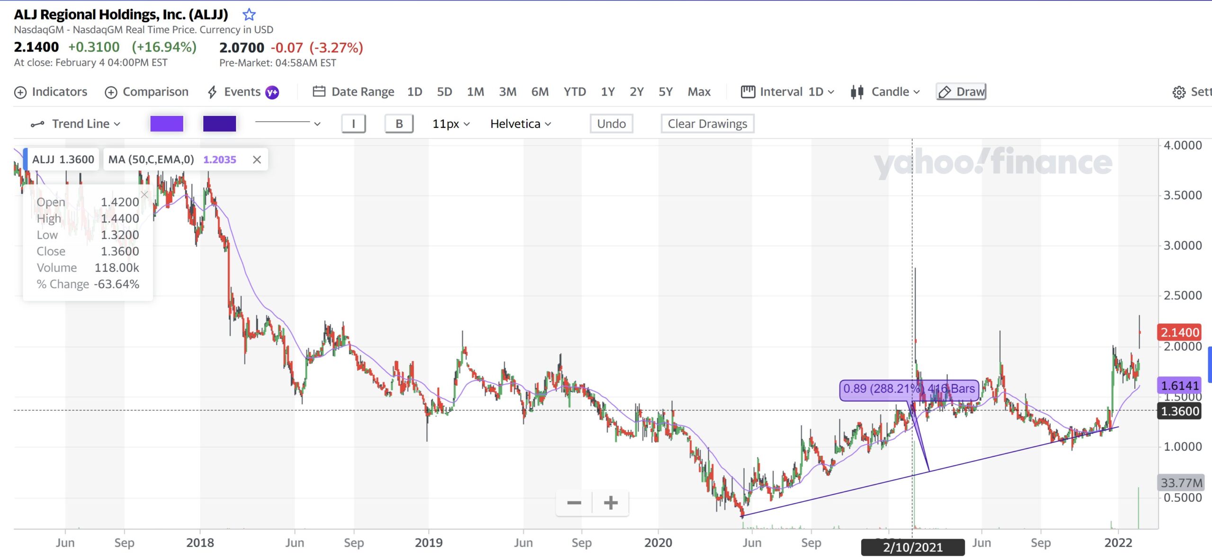Screen dimensions: 1212x560
Task: Click the Comparison plus icon
Action: click(111, 92)
